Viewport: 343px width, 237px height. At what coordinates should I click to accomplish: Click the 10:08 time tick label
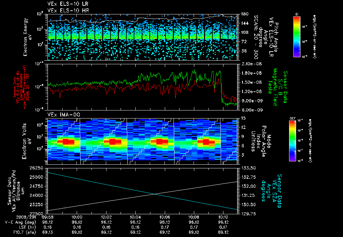[194, 217]
